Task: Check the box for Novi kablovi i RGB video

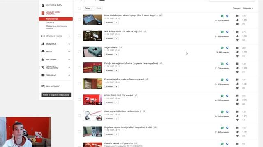Action: 79,36
